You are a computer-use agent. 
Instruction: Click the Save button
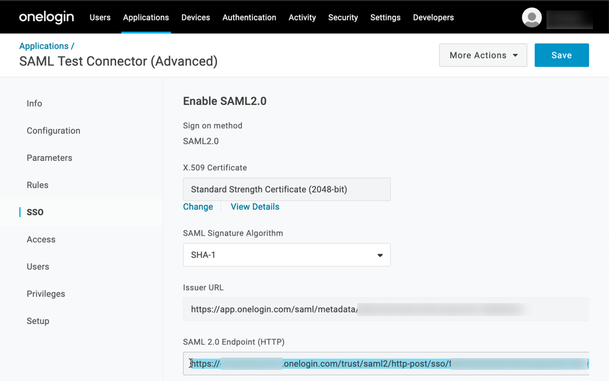coord(561,55)
